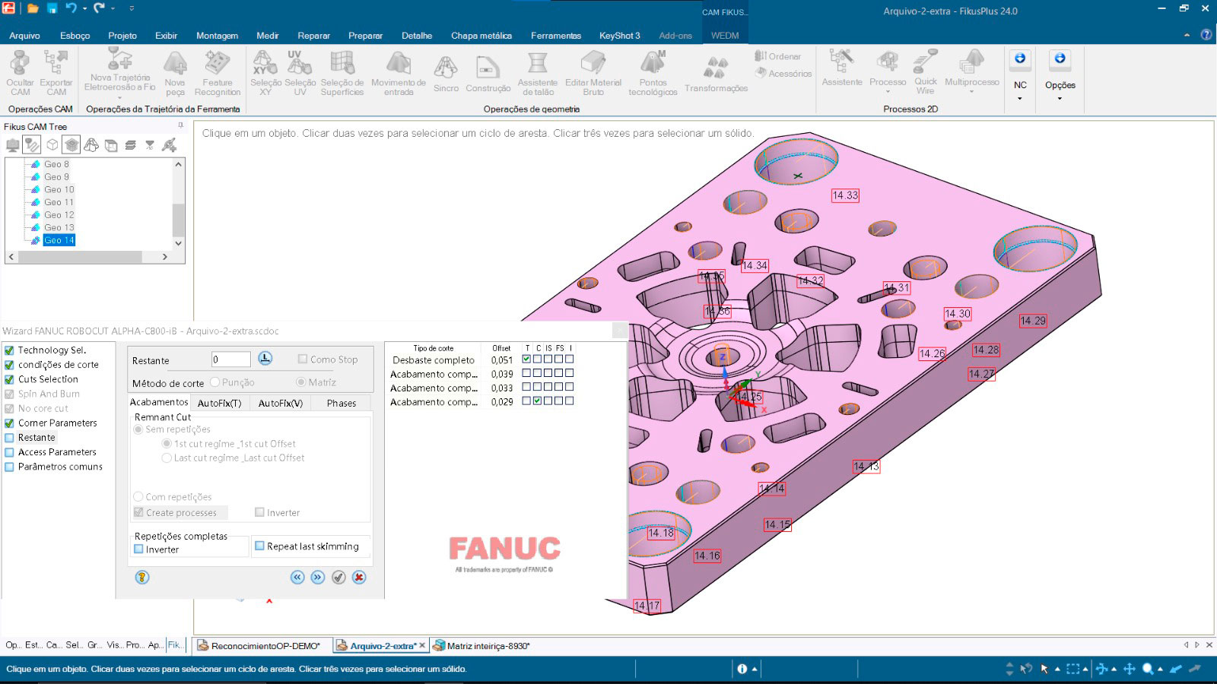Close the Arquivo-2-extra document tab

tap(422, 645)
